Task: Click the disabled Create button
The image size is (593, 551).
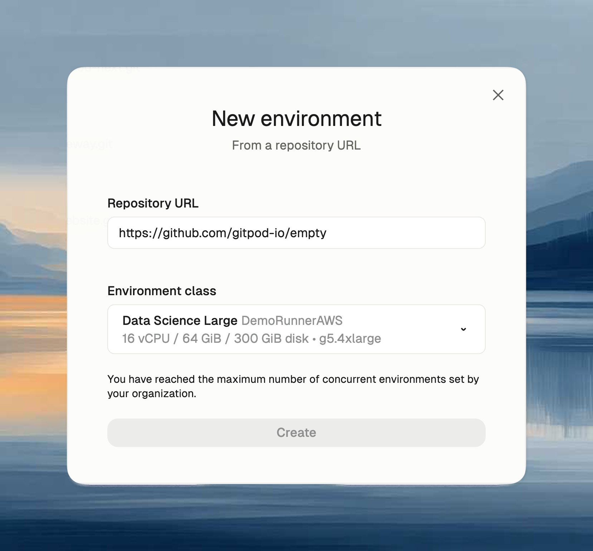Action: click(296, 433)
